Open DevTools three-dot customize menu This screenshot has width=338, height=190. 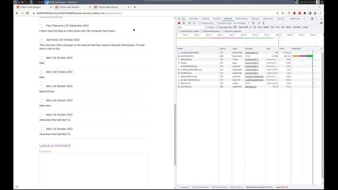[x=317, y=19]
